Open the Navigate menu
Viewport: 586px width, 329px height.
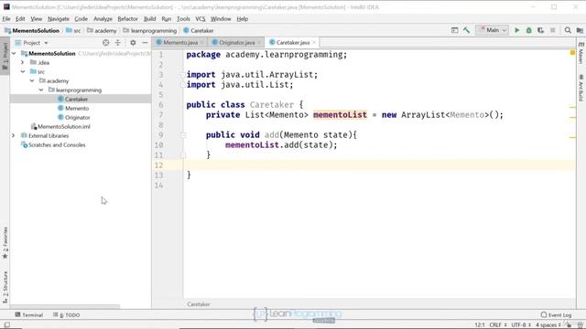(59, 18)
